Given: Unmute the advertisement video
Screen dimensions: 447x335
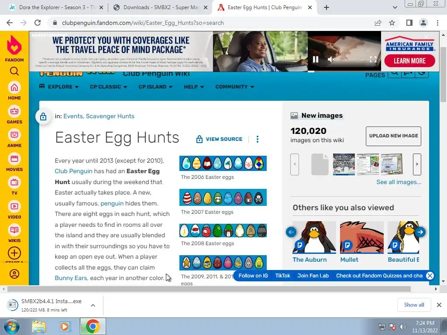Looking at the screenshot, I should [331, 59].
